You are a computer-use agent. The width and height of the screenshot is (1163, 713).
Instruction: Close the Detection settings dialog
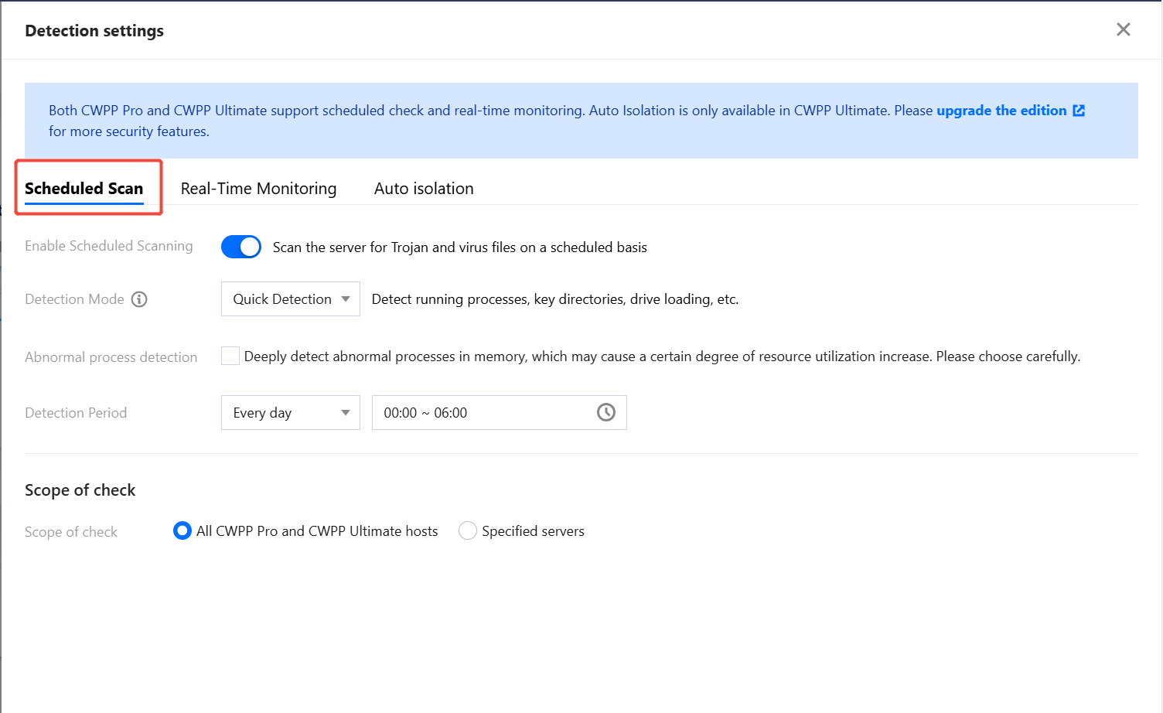(x=1123, y=29)
